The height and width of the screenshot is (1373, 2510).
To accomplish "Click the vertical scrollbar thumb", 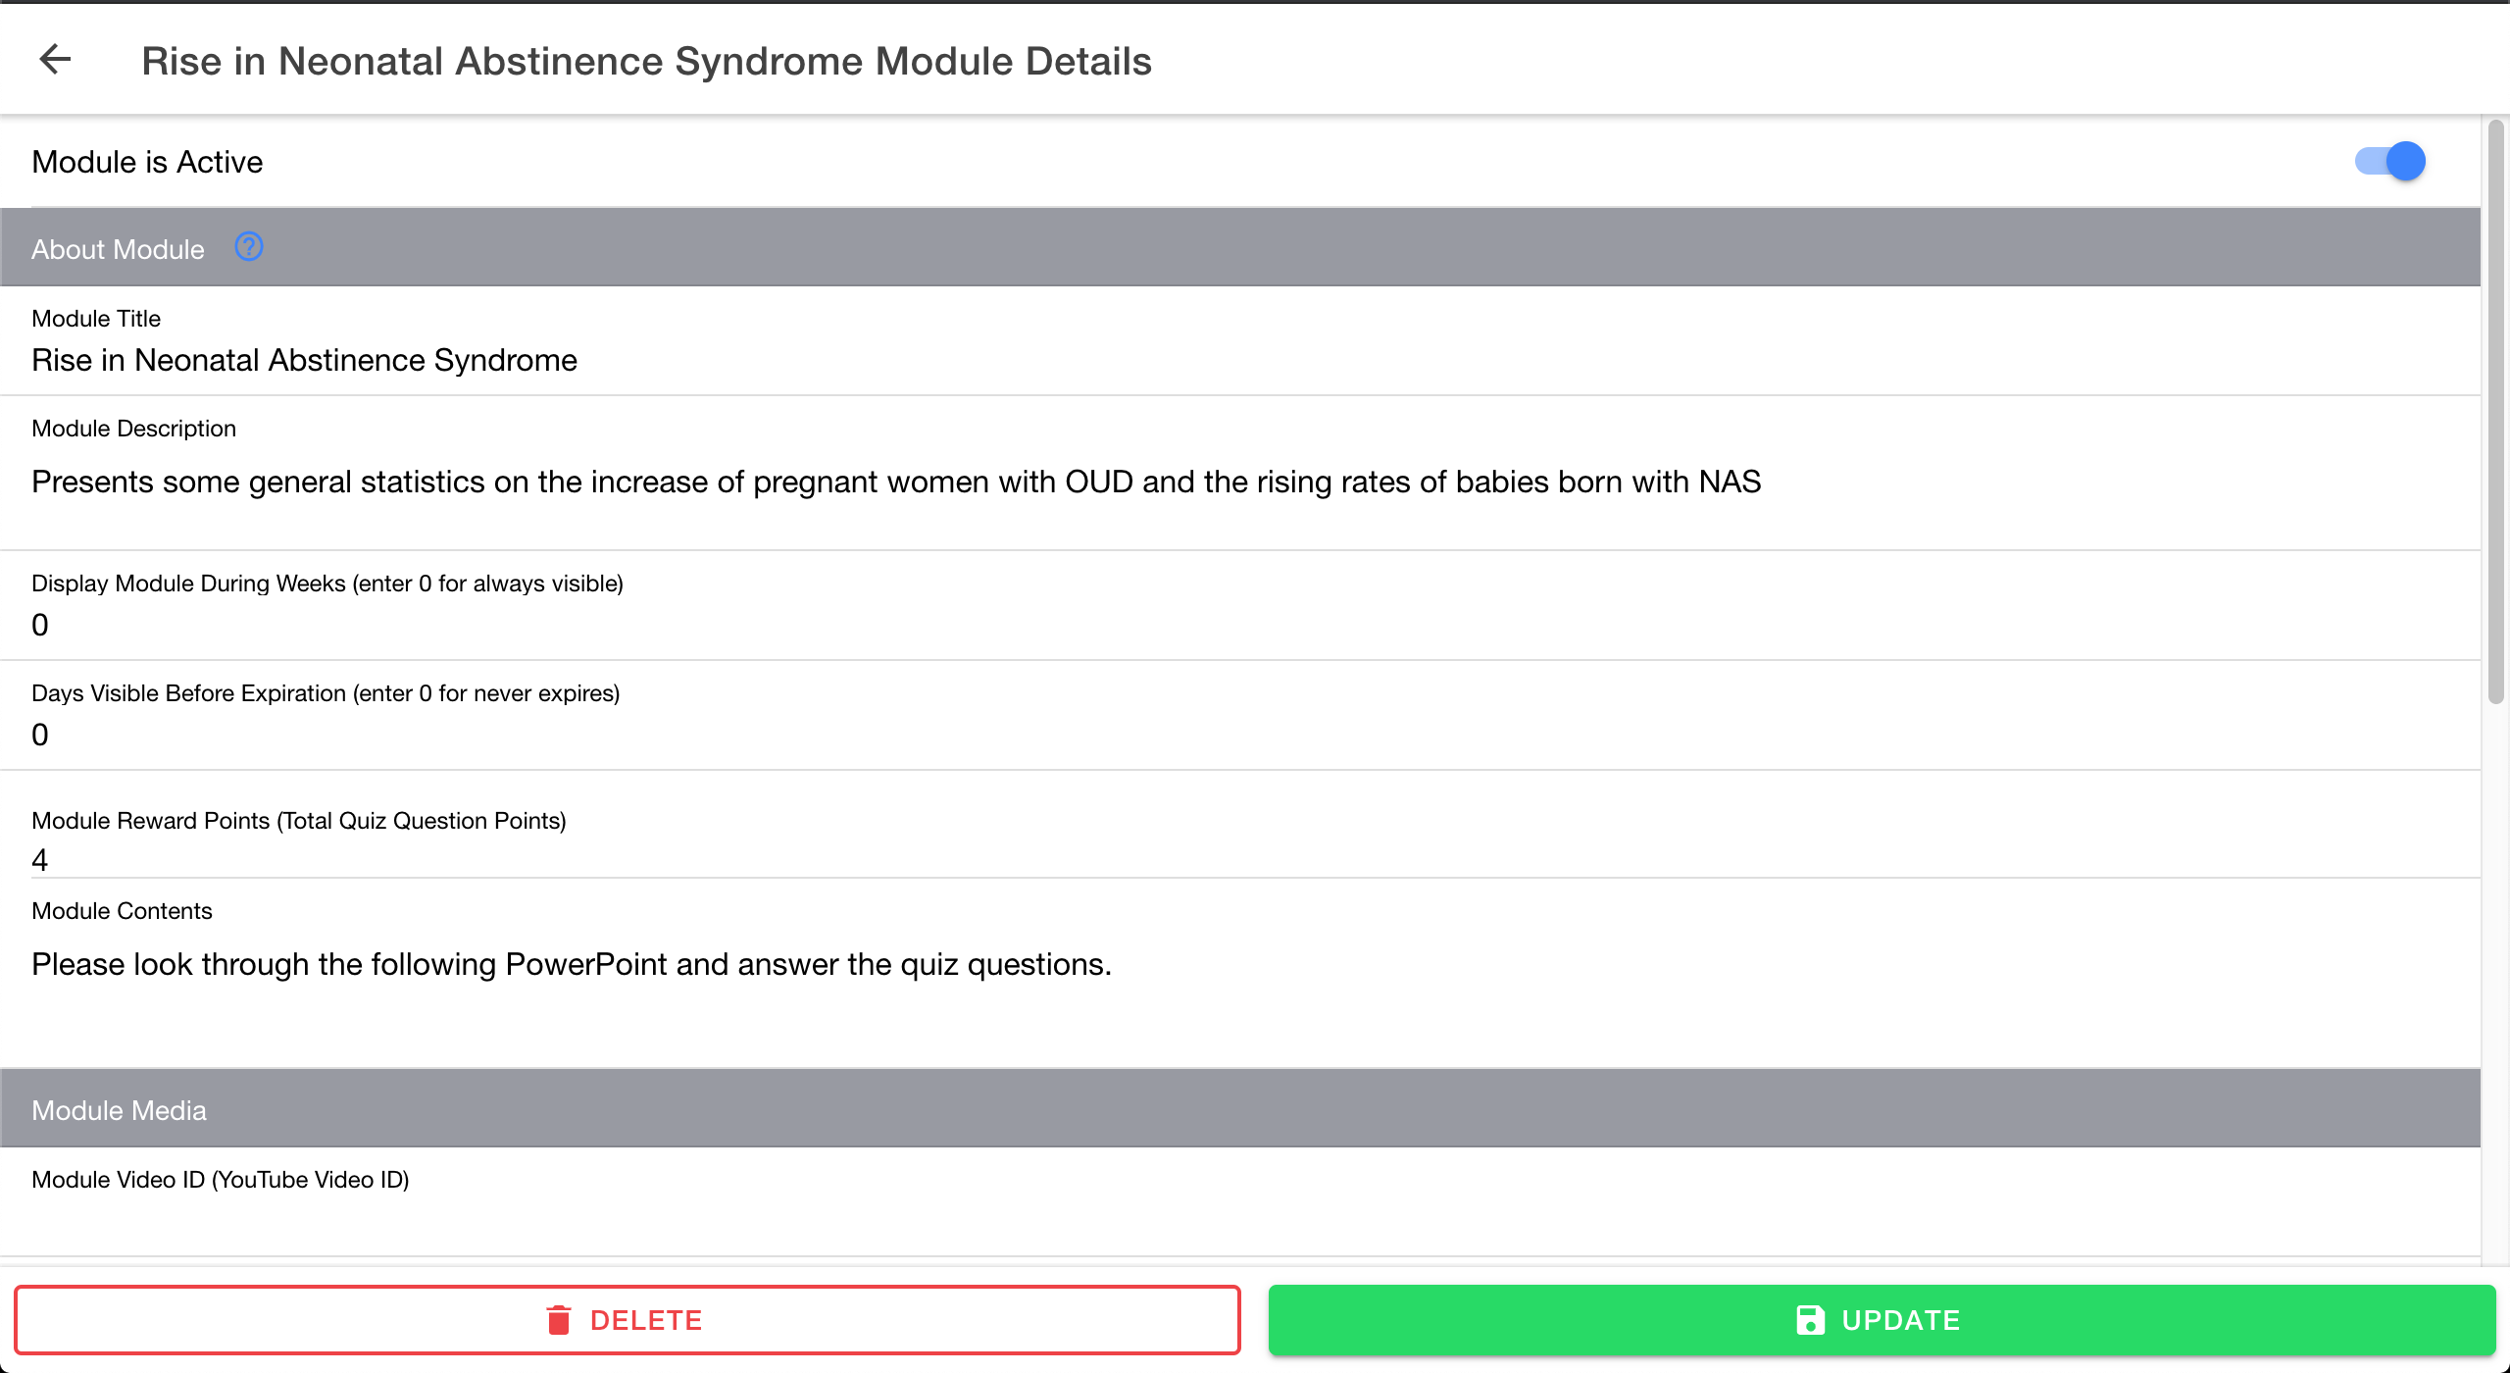I will (2495, 412).
